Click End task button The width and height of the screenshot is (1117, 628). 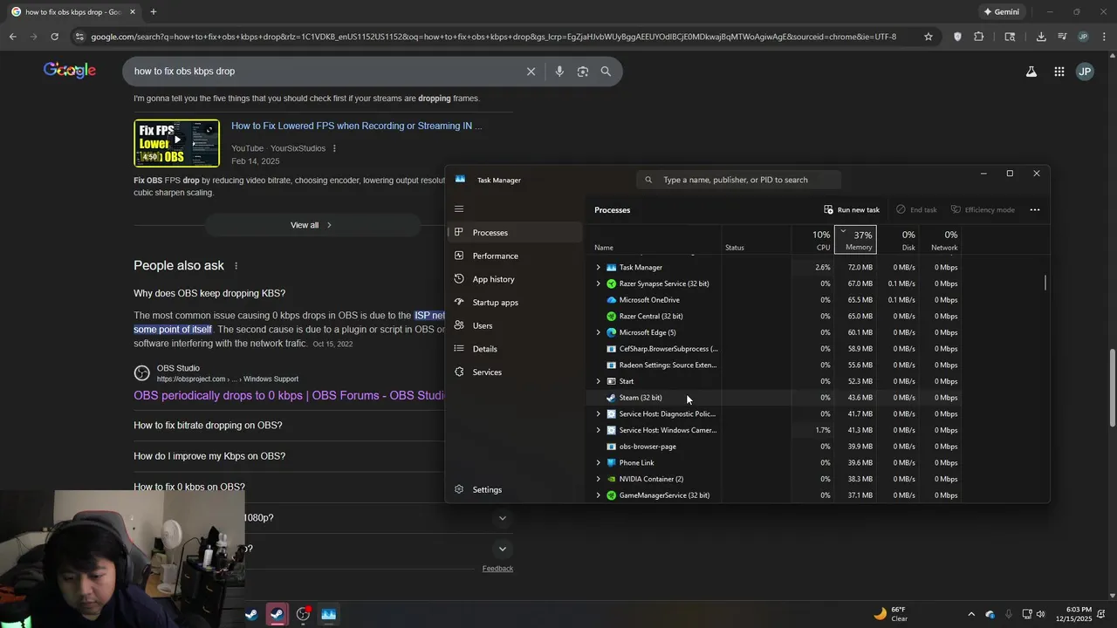click(x=916, y=210)
